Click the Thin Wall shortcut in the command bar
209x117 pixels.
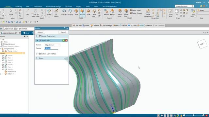pyautogui.click(x=77, y=25)
